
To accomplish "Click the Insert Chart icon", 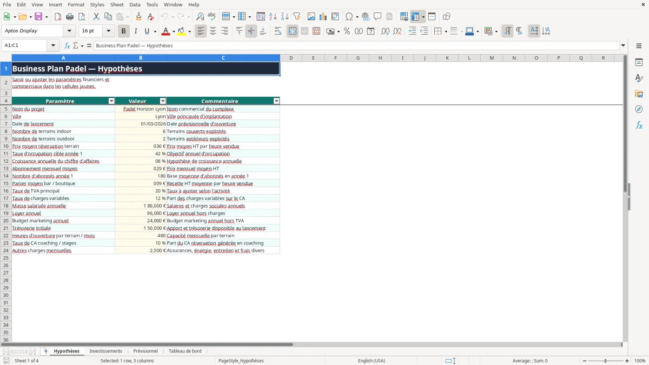I will tap(323, 17).
